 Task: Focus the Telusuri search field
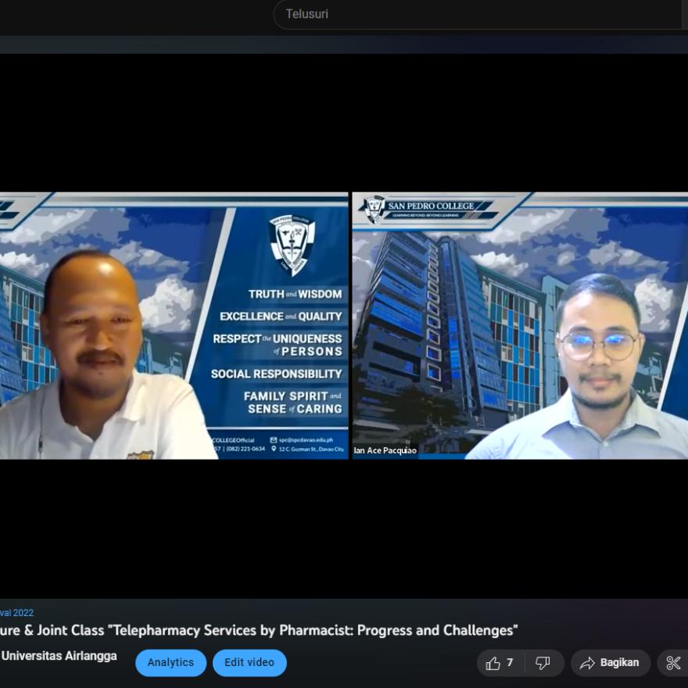[477, 14]
